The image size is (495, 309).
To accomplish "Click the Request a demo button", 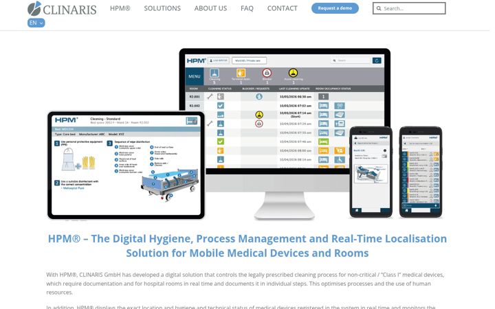I will point(335,8).
